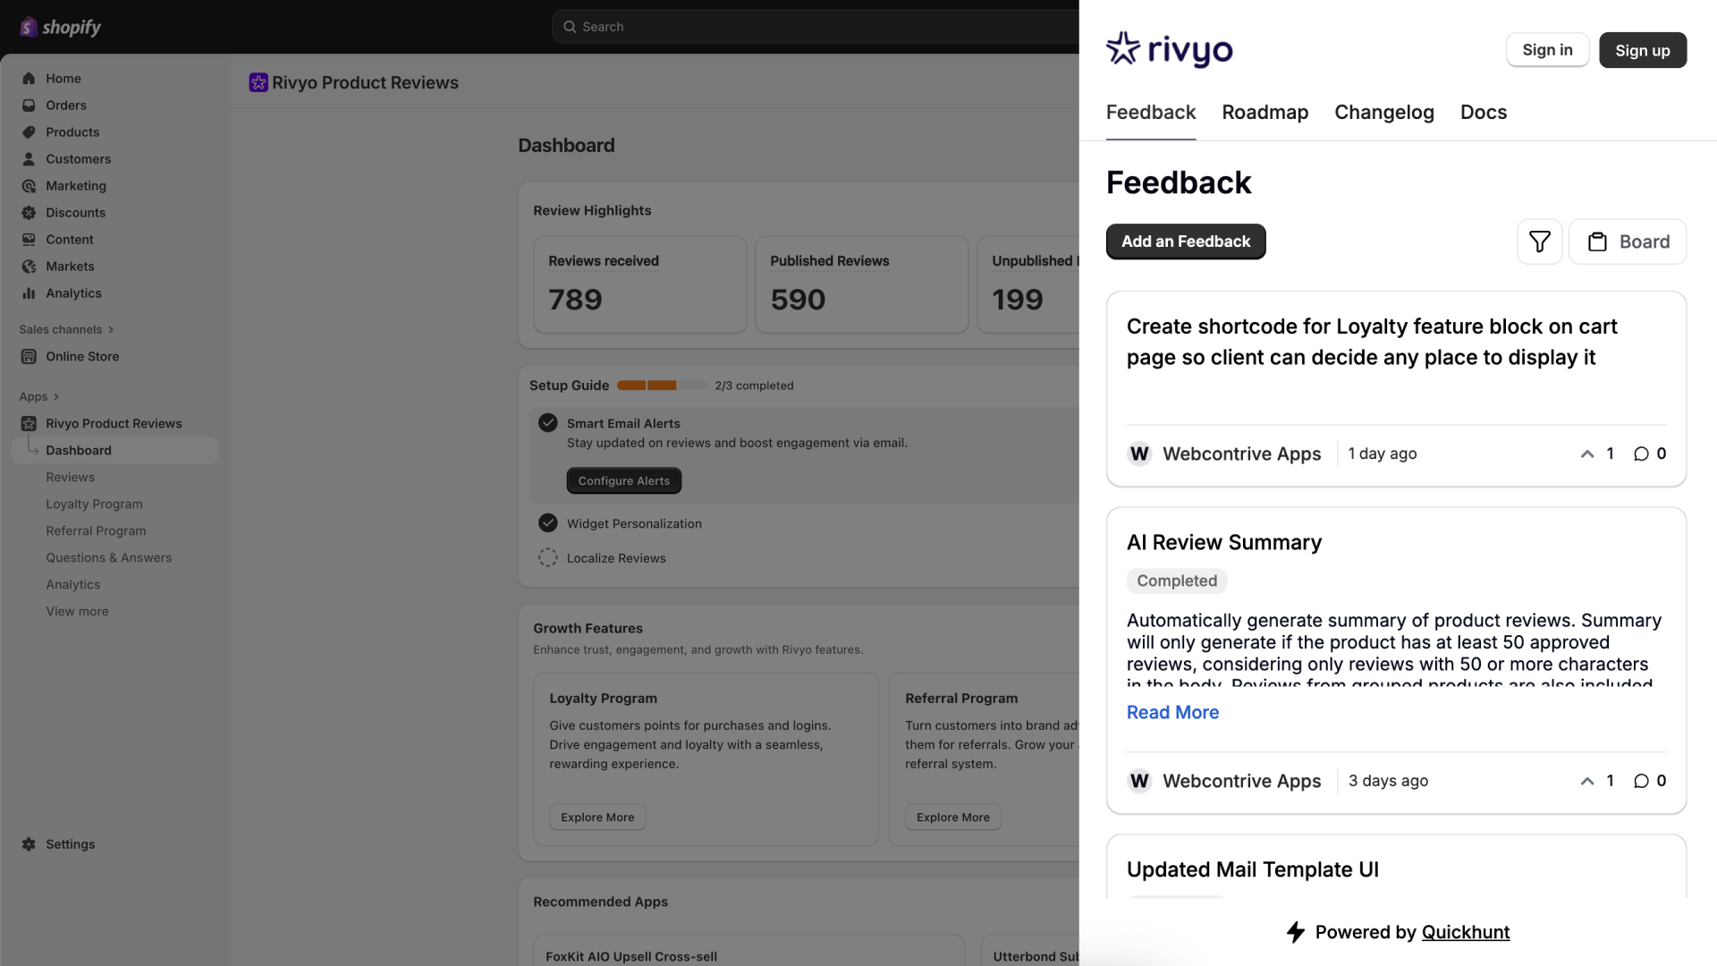Viewport: 1717px width, 966px height.
Task: Click the Reviews received 789 card
Action: (x=639, y=285)
